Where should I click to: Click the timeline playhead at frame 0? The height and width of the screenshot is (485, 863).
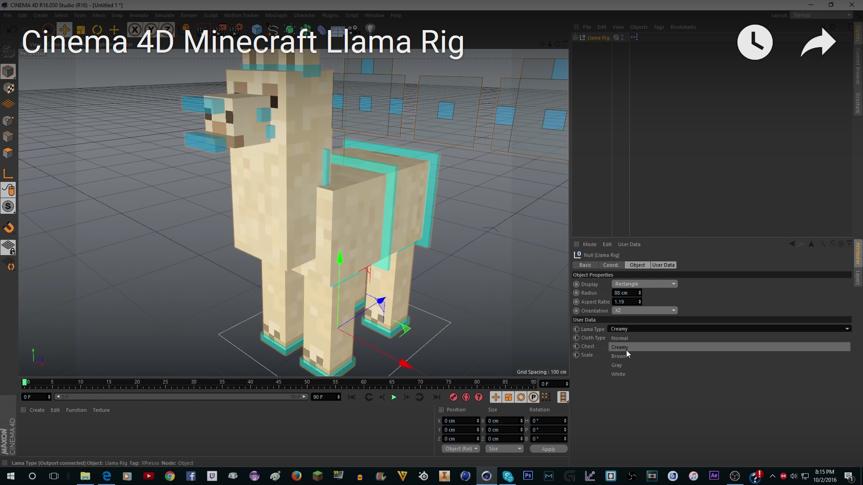pyautogui.click(x=24, y=382)
